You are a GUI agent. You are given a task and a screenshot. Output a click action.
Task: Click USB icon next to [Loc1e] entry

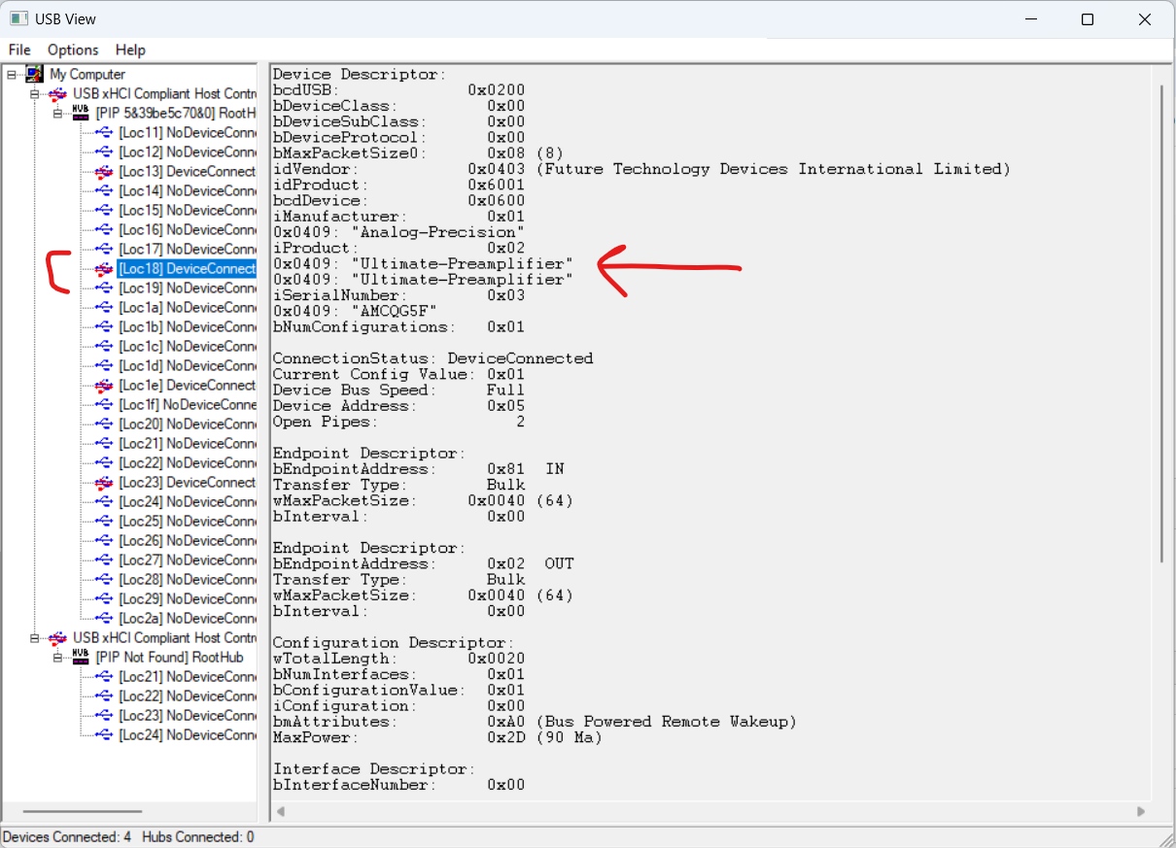click(x=104, y=386)
